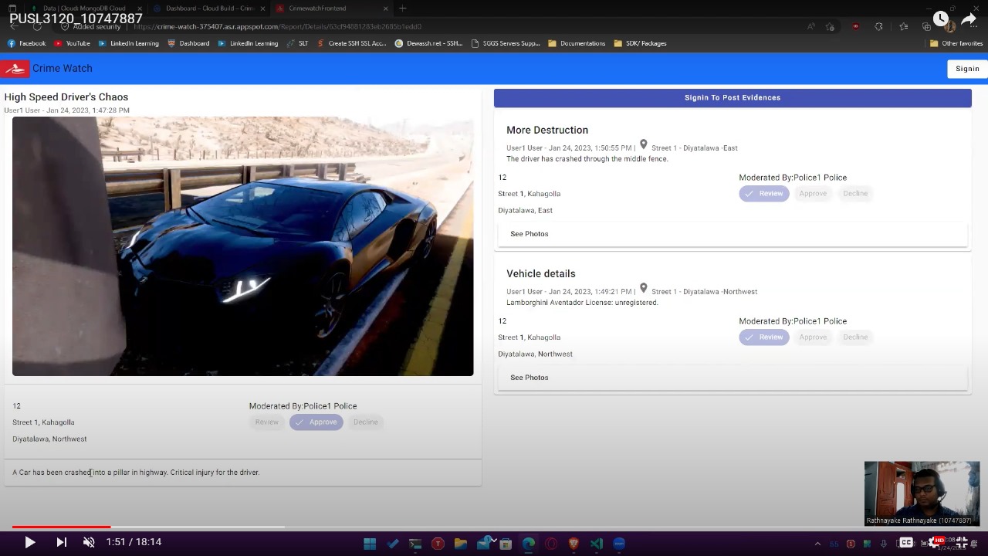Screen dimensions: 988x556
Task: Exit fullscreen mode in the player
Action: click(962, 542)
